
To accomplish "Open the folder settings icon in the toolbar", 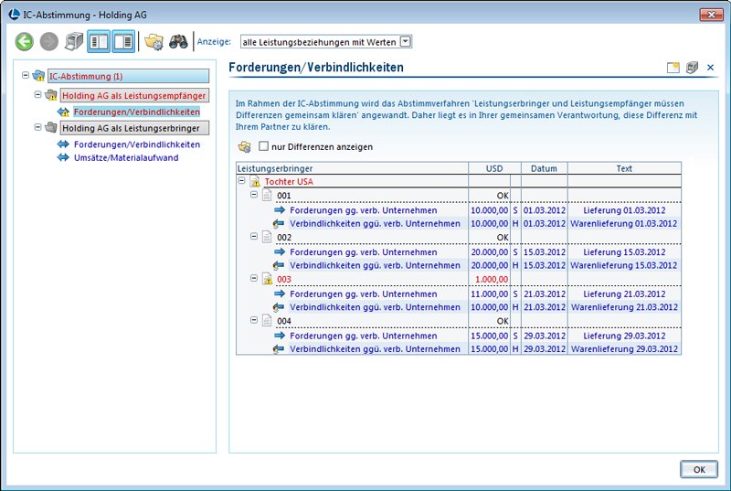I will click(x=154, y=42).
